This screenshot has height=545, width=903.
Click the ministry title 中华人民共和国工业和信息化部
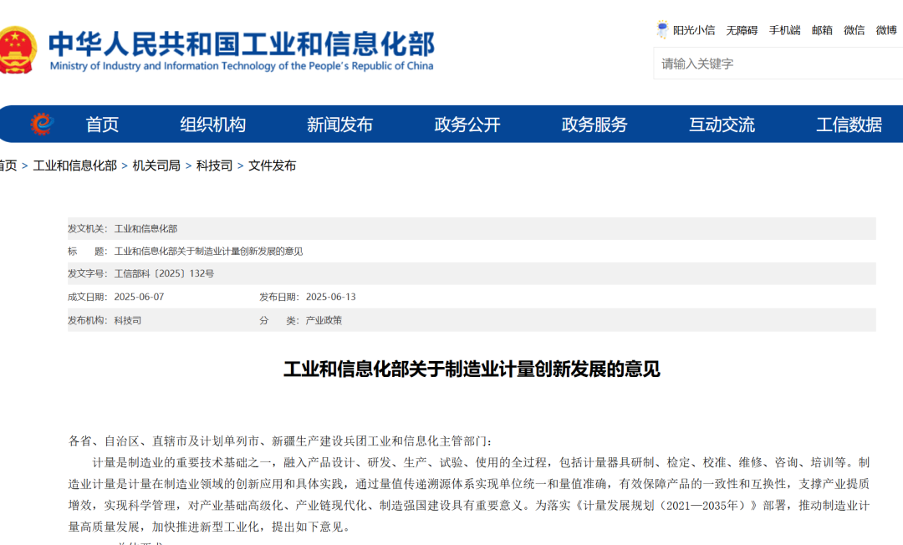(x=242, y=43)
